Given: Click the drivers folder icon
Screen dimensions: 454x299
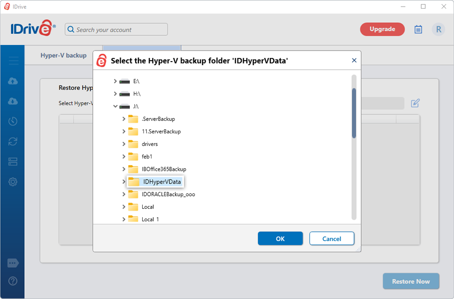Looking at the screenshot, I should tap(133, 144).
